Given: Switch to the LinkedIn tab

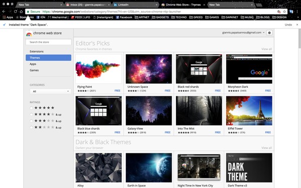Looking at the screenshot, I should (x=135, y=5).
